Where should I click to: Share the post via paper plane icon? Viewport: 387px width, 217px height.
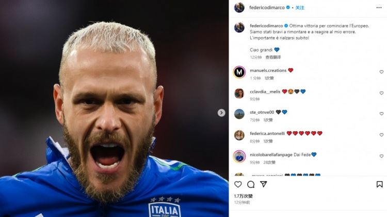263,184
